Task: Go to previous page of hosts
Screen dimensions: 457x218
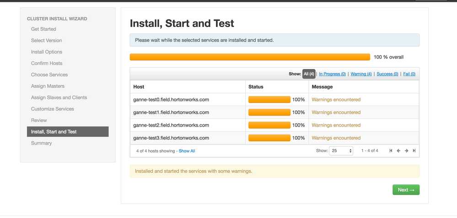Action: (x=398, y=151)
